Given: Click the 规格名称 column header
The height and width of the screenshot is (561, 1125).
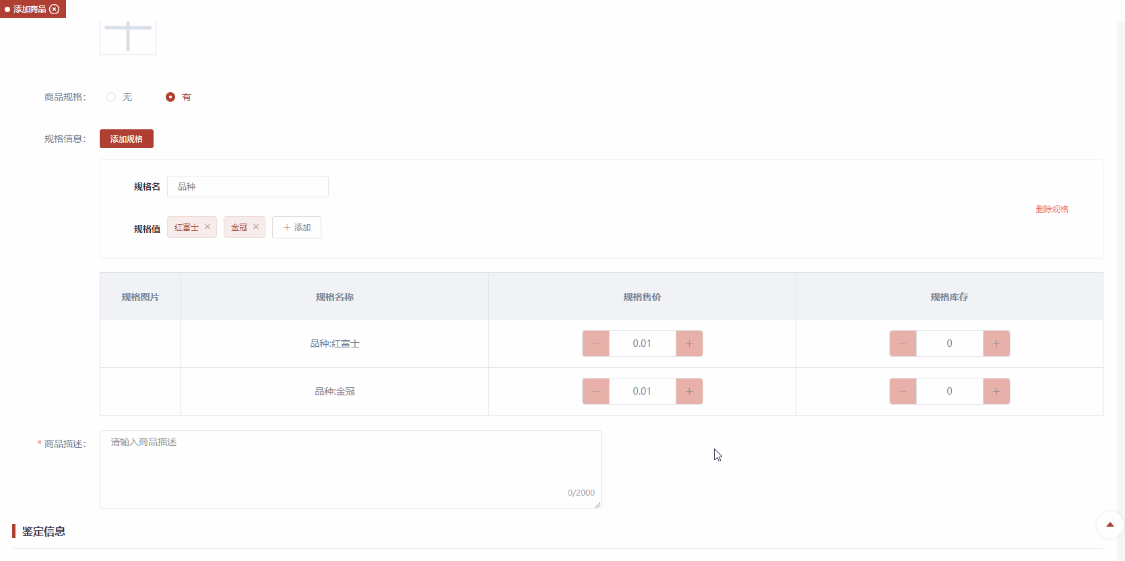Looking at the screenshot, I should pyautogui.click(x=335, y=297).
